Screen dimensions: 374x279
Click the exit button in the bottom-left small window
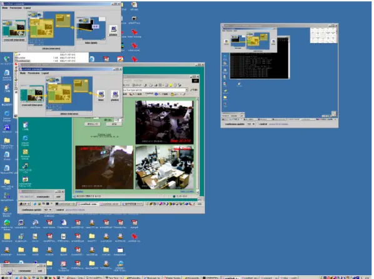[40, 271]
